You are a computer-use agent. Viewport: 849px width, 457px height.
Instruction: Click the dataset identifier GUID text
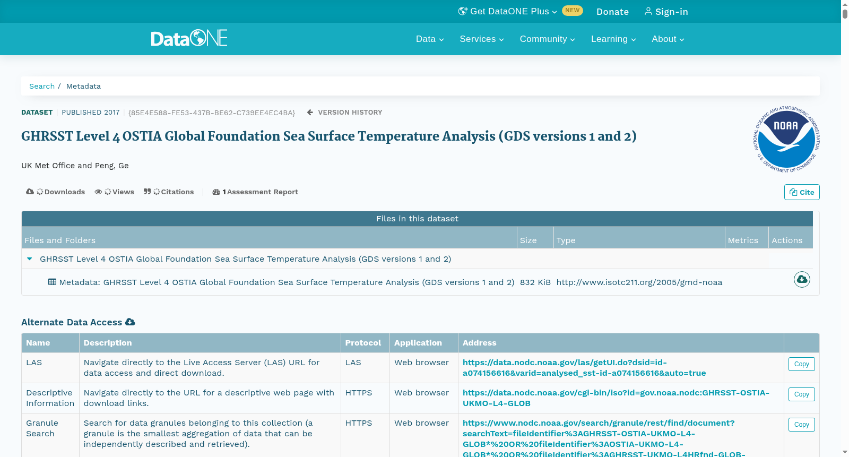[212, 113]
